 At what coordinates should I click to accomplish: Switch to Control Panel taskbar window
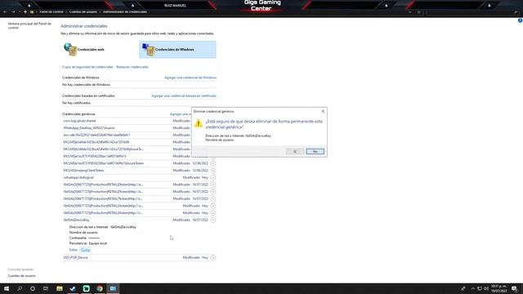click(x=113, y=288)
